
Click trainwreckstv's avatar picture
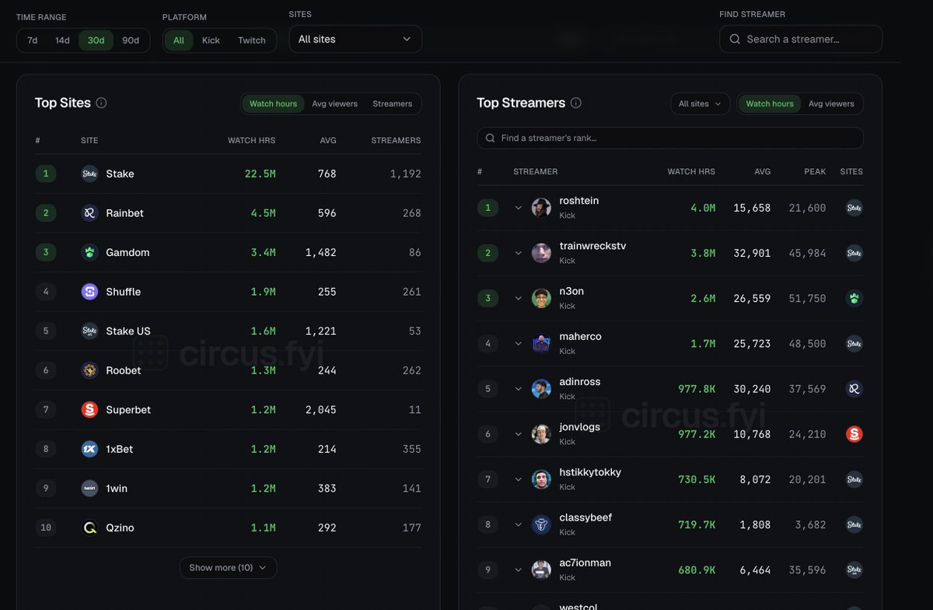[x=541, y=253]
